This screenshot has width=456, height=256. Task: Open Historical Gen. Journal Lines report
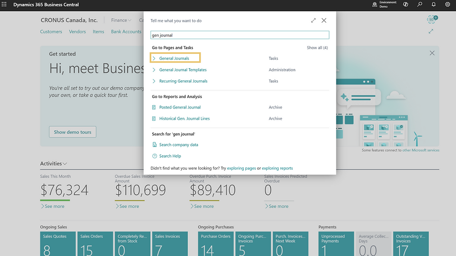click(184, 119)
